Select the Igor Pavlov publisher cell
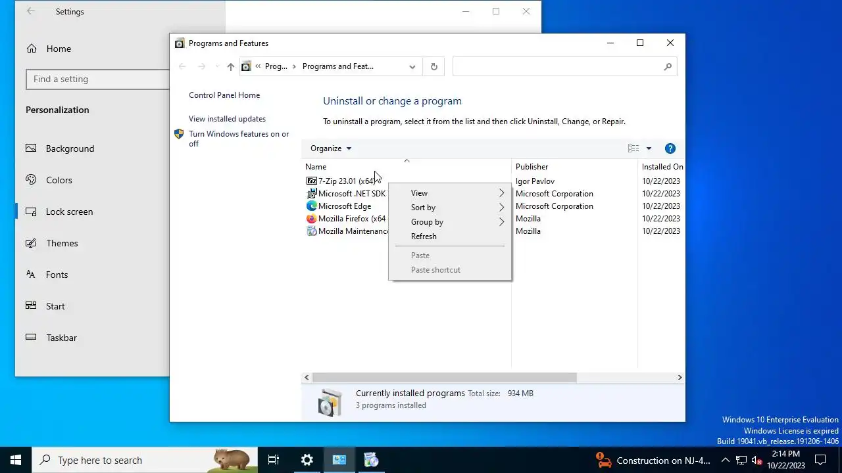This screenshot has width=842, height=473. click(535, 181)
